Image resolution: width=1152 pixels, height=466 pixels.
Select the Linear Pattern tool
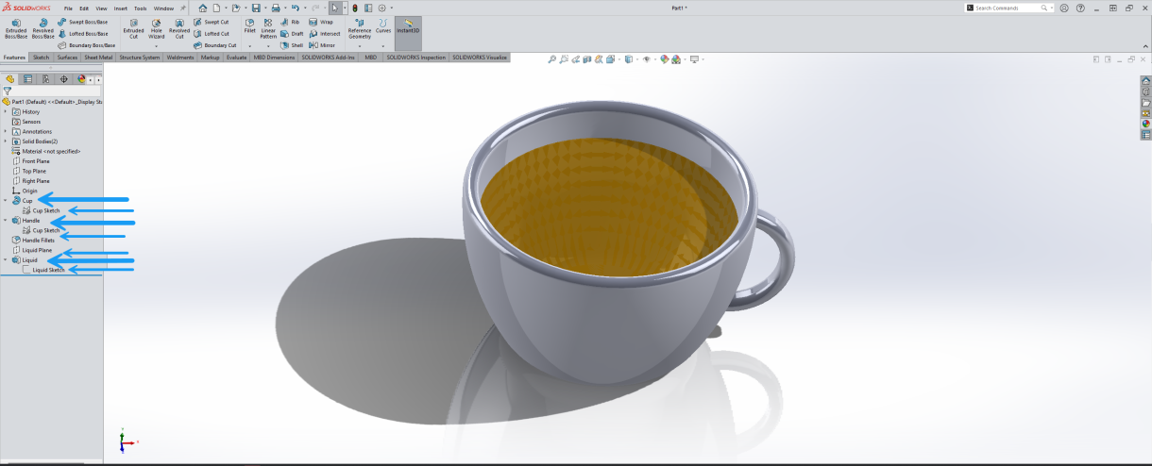[x=269, y=29]
